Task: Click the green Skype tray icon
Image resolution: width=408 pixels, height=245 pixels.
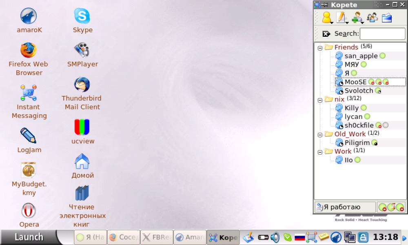Action: [x=288, y=237]
